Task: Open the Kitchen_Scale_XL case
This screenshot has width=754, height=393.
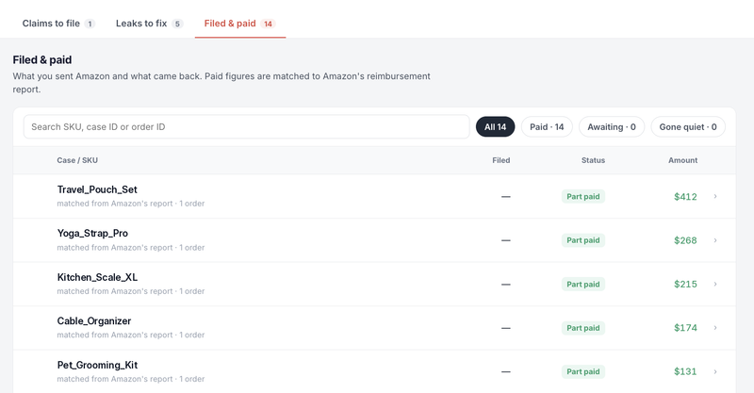Action: click(x=374, y=284)
